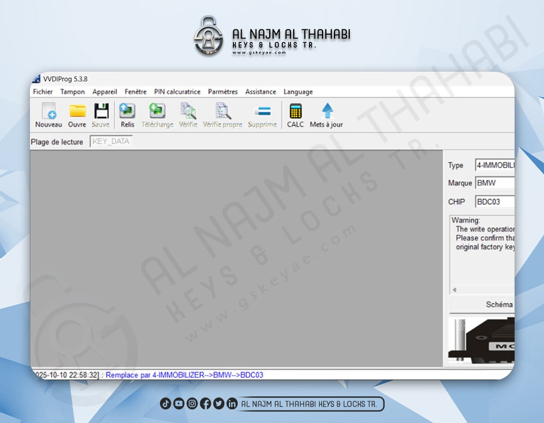The width and height of the screenshot is (544, 423).
Task: Open the PIN calcuratrice menu
Action: pyautogui.click(x=177, y=92)
